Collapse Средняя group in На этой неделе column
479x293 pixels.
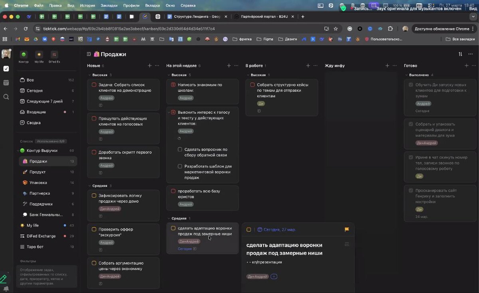click(168, 218)
